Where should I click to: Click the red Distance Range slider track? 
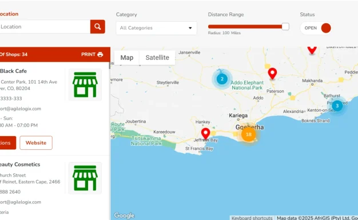pyautogui.click(x=245, y=27)
